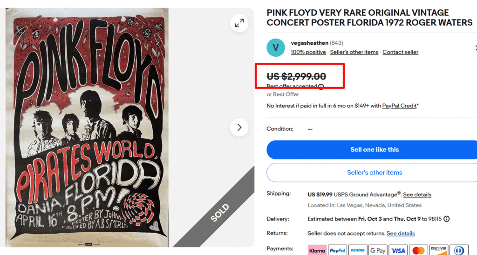Click the Mastercard logo
Screen dimensions: 477x255
point(418,250)
